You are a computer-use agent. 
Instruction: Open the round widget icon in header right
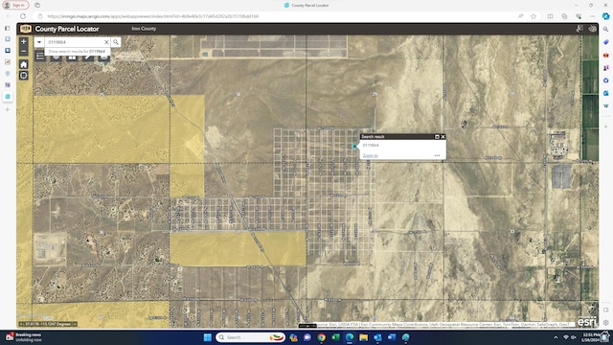[592, 29]
